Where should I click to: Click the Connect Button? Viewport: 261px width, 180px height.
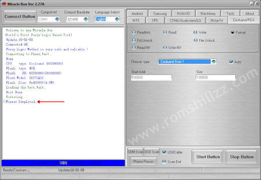[20, 16]
